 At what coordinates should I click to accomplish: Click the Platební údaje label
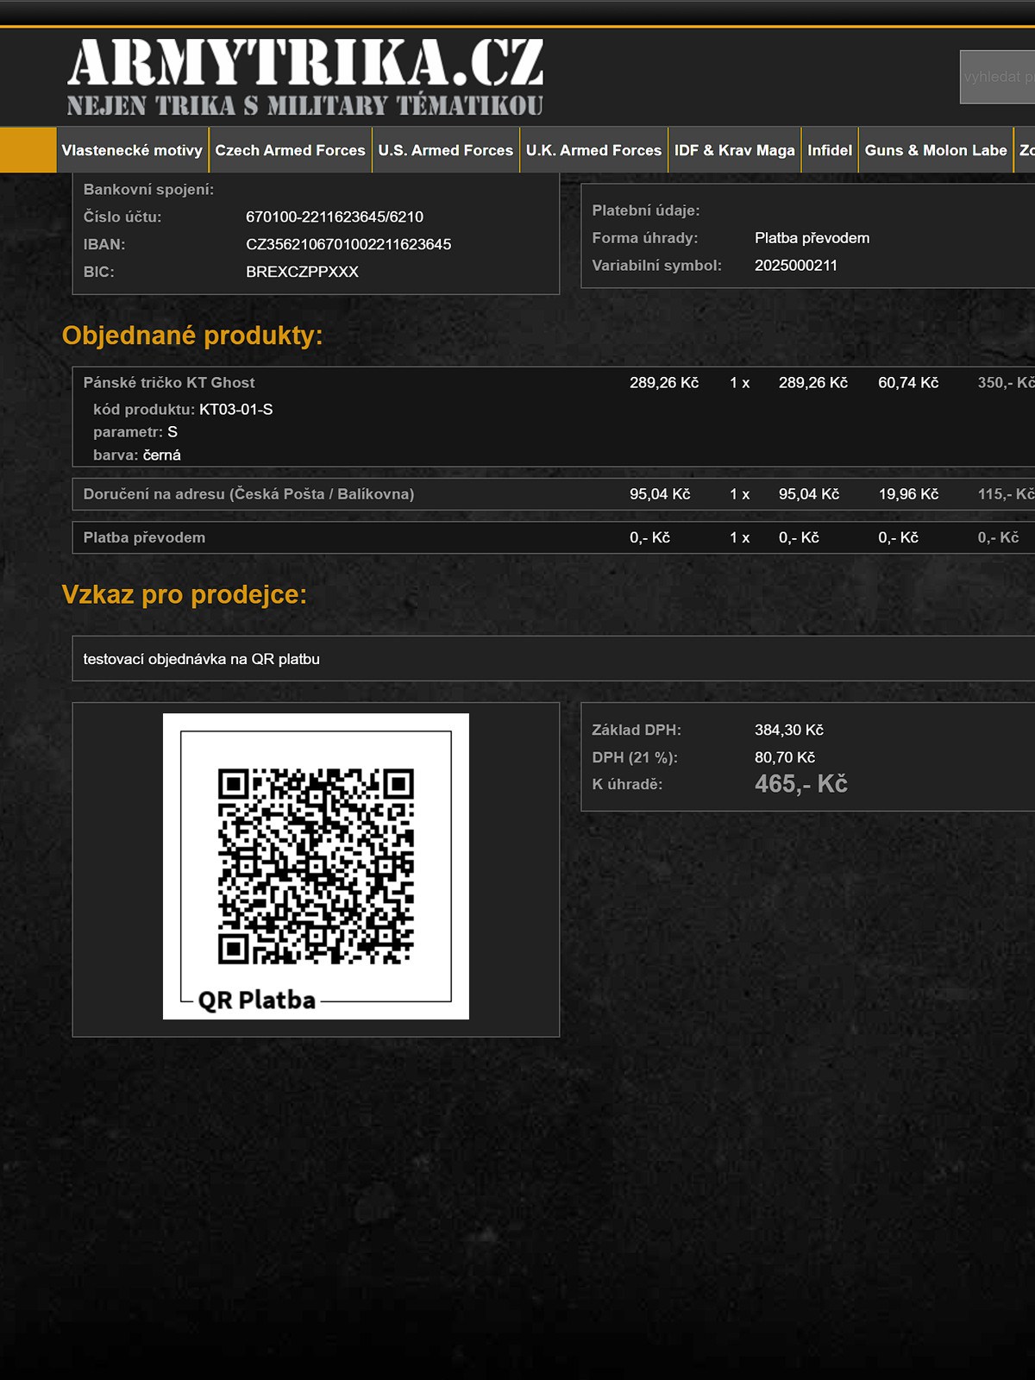646,210
